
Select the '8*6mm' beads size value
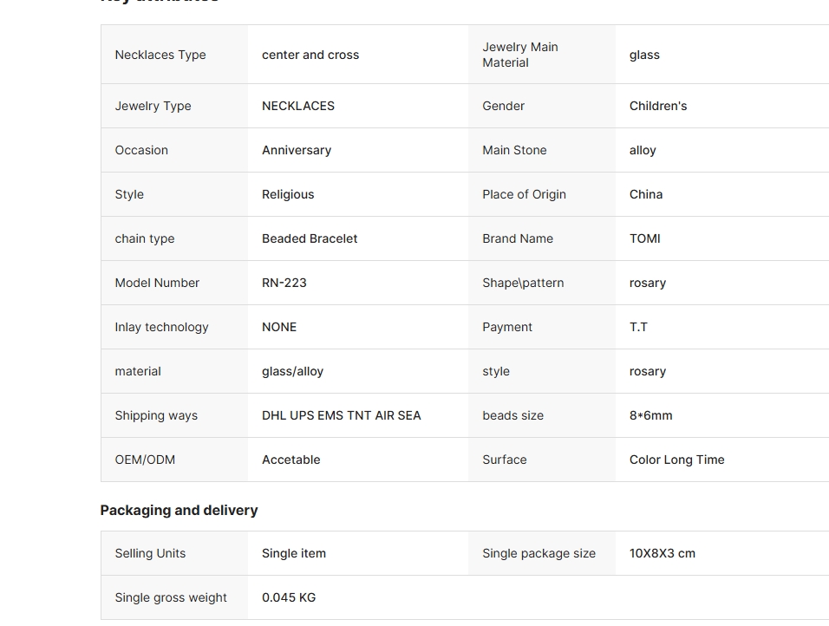tap(651, 415)
